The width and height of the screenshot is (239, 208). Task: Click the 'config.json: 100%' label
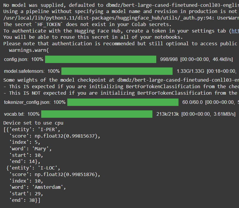[23, 59]
